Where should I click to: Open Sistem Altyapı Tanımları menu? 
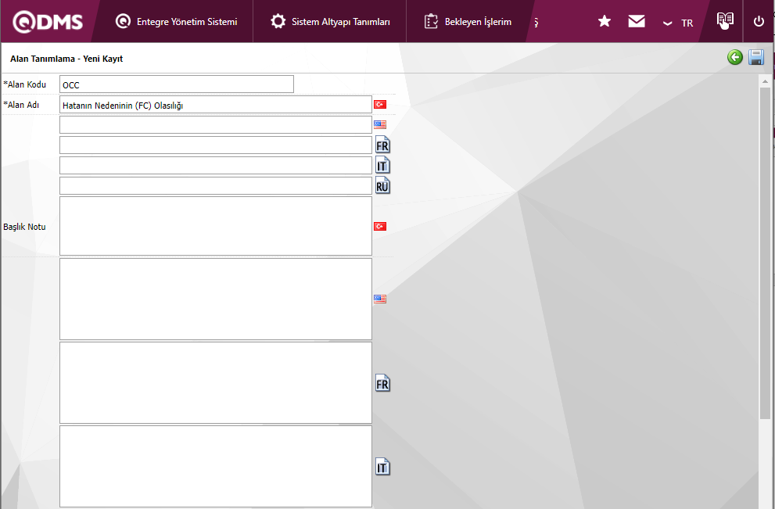coord(330,22)
